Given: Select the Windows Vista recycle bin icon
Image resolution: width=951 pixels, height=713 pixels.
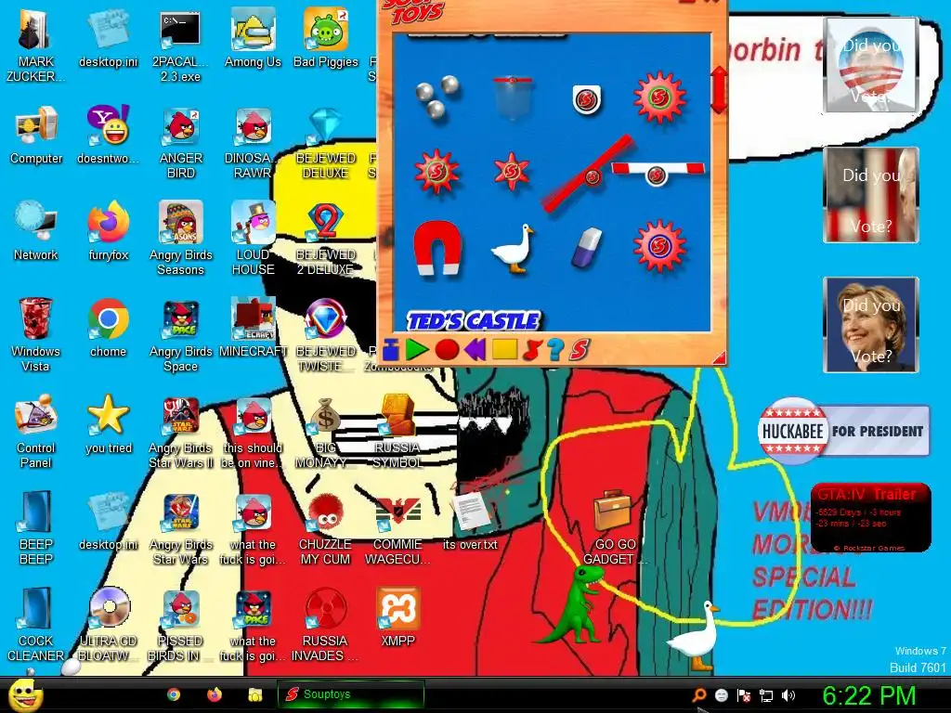Looking at the screenshot, I should (x=36, y=335).
